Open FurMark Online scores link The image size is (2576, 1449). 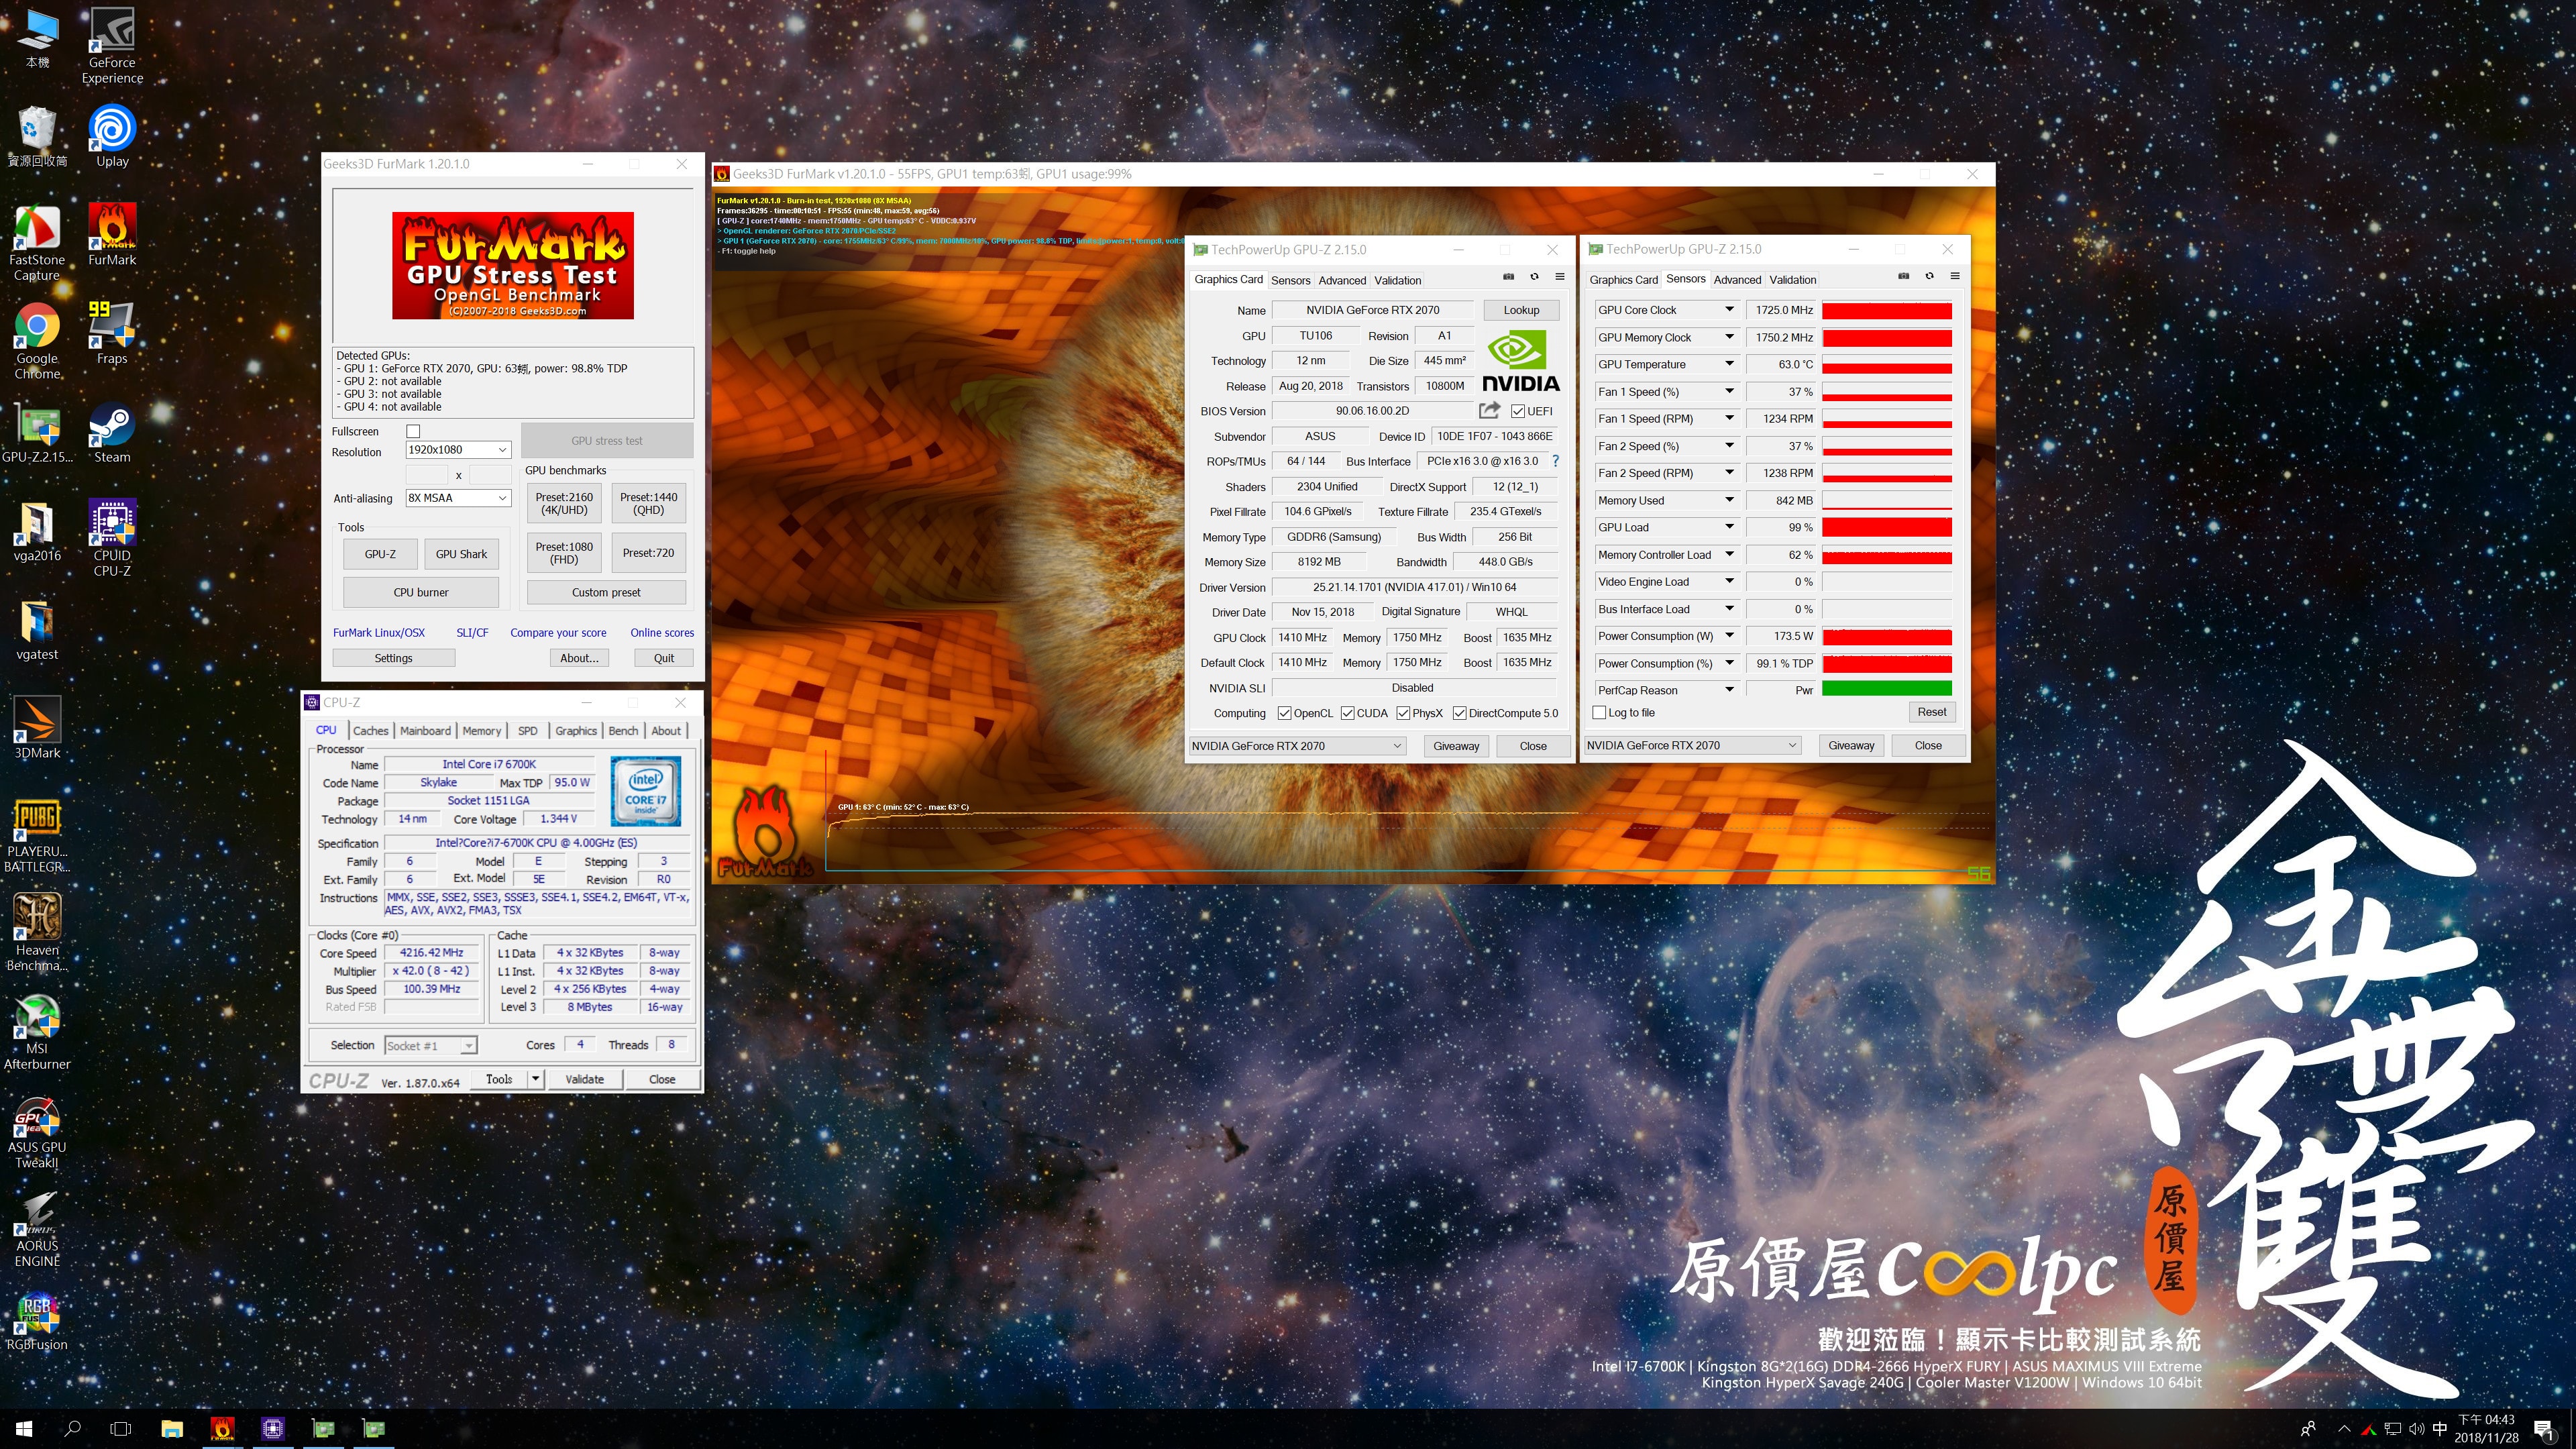coord(662,633)
